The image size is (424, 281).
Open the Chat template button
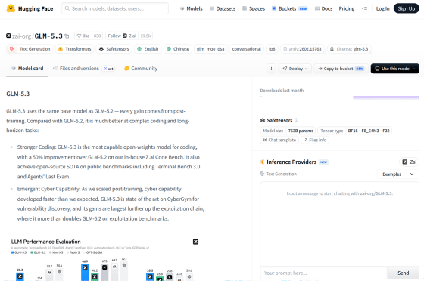(x=279, y=140)
